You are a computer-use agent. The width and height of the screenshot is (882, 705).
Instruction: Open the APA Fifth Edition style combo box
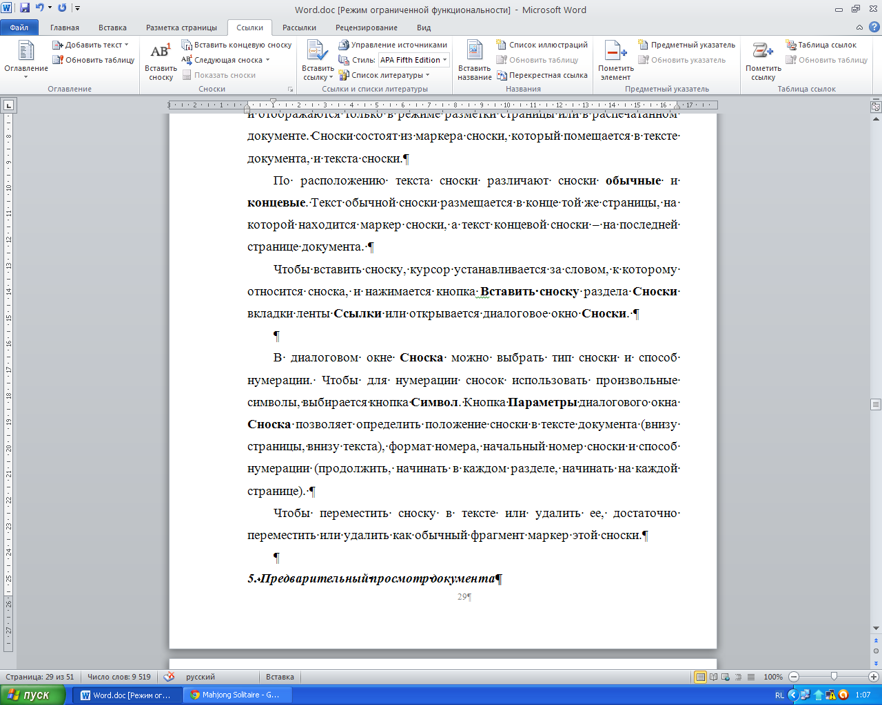point(413,60)
